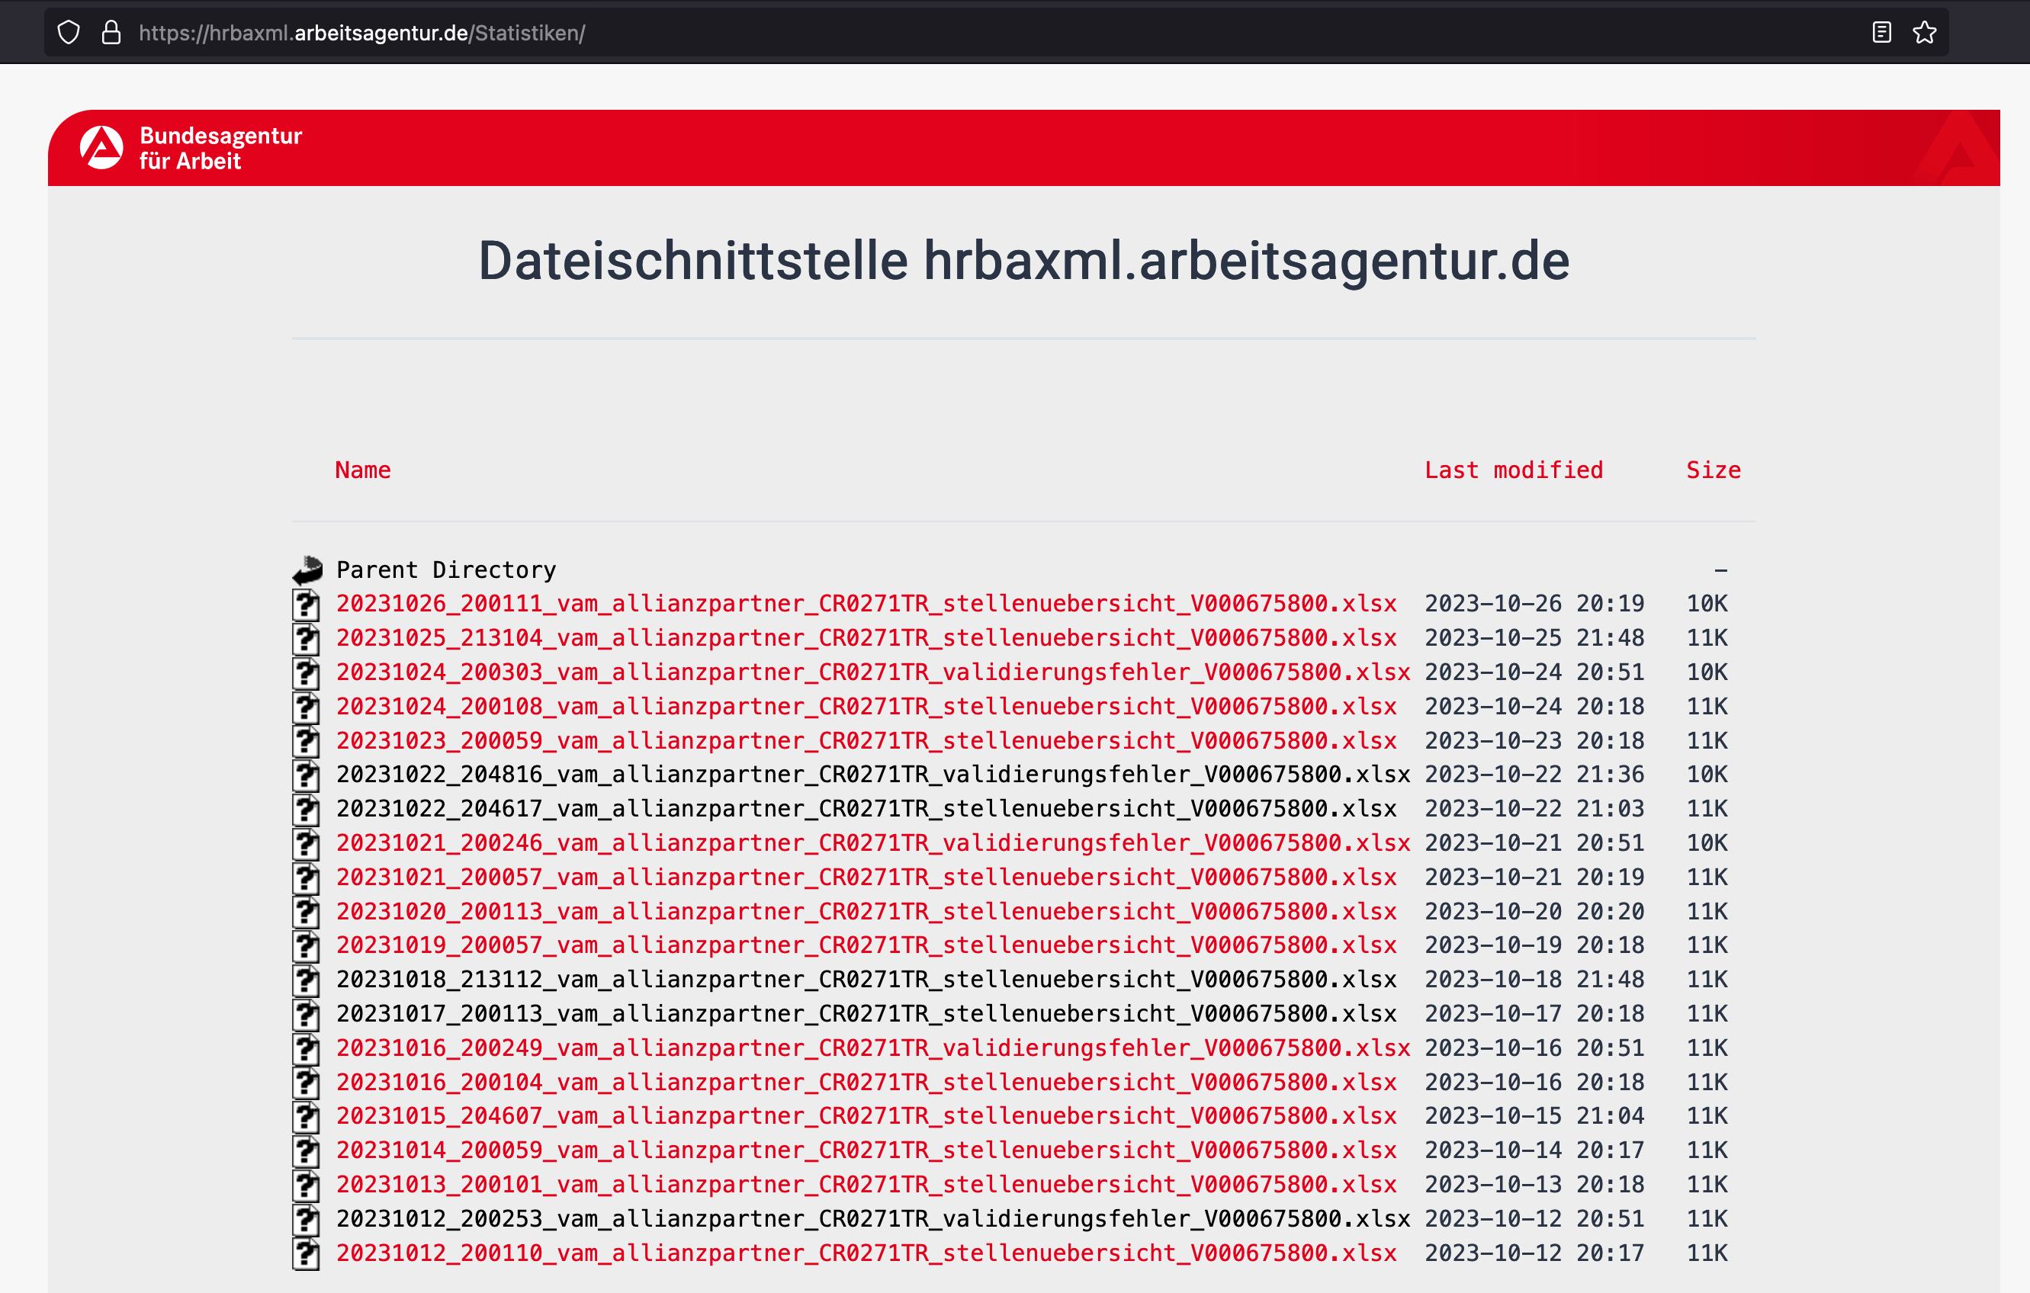Click file icon beside 20231014_200059 stellenuebersicht

pos(307,1151)
